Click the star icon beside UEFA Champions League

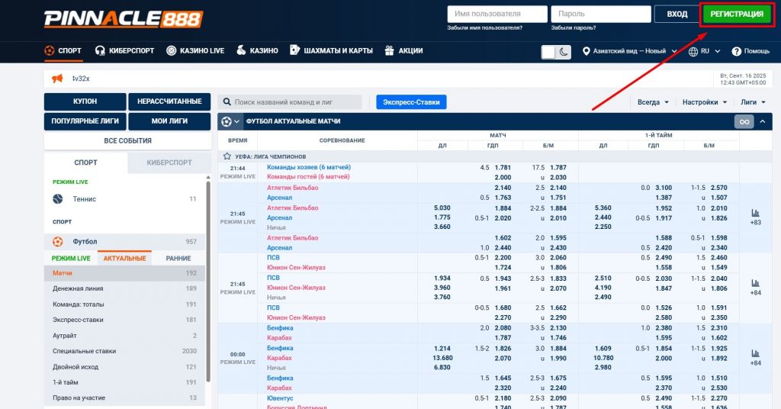point(227,156)
